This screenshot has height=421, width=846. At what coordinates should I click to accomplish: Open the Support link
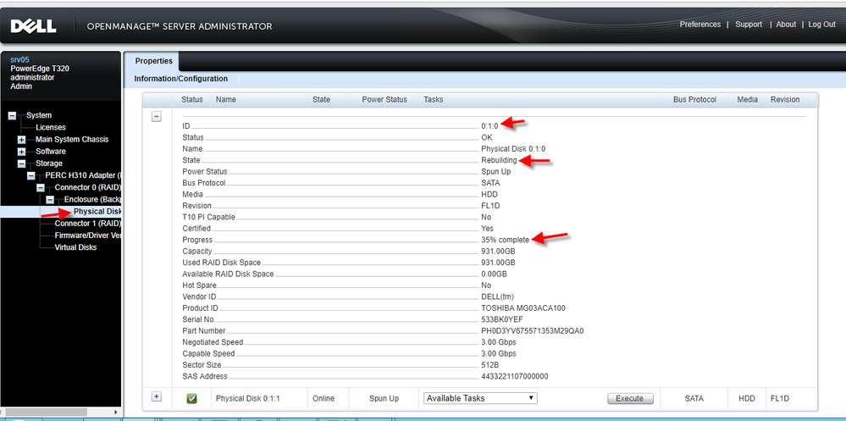point(749,25)
